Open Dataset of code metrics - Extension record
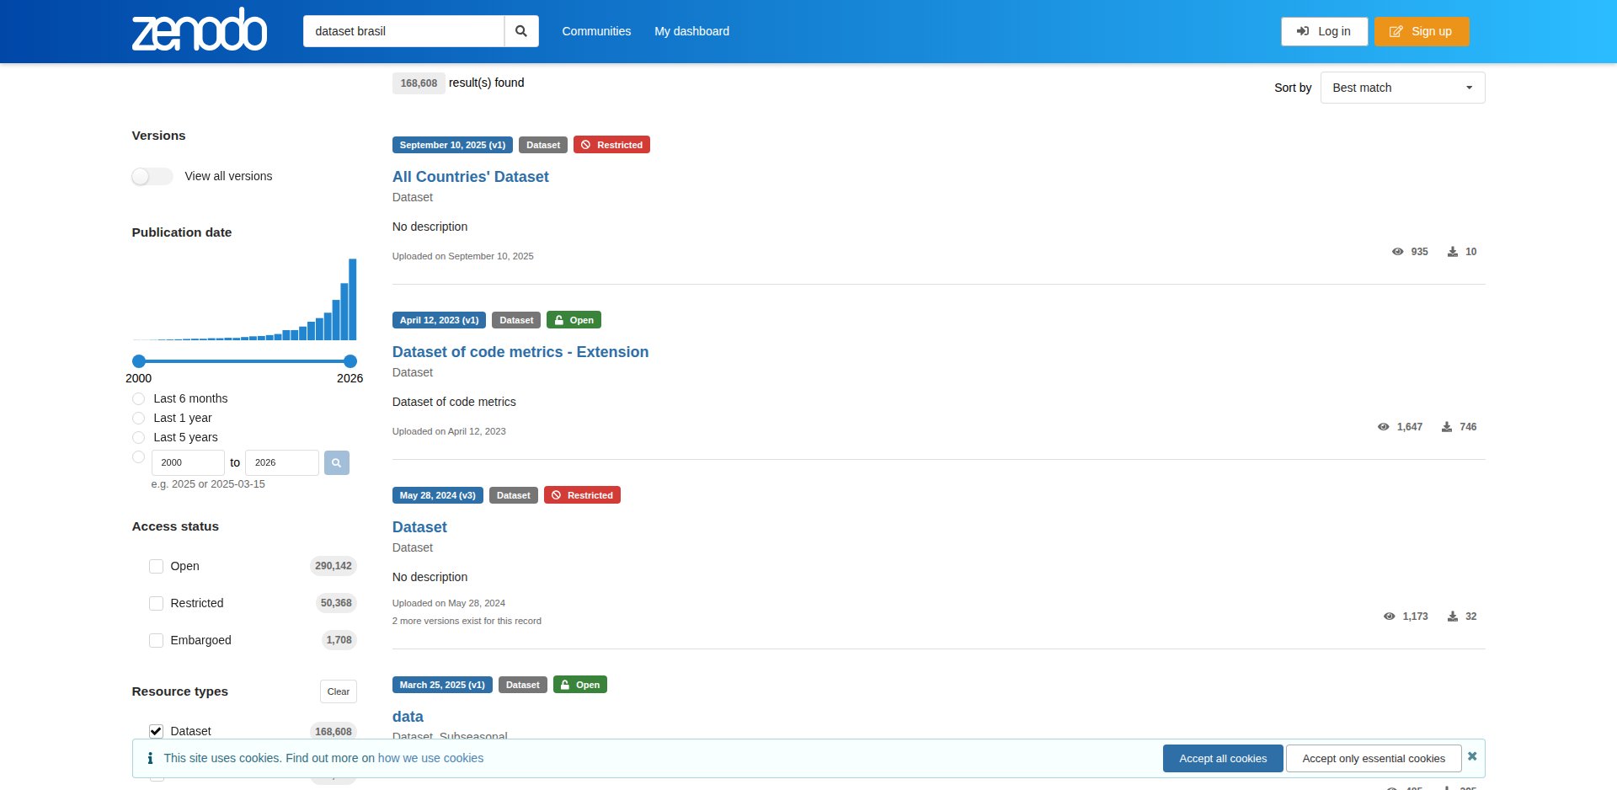 (x=520, y=352)
